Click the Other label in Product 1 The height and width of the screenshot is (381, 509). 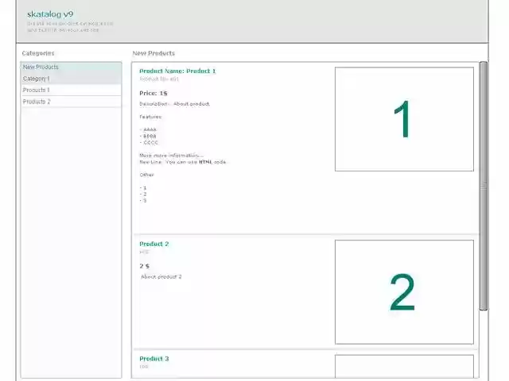pyautogui.click(x=146, y=175)
